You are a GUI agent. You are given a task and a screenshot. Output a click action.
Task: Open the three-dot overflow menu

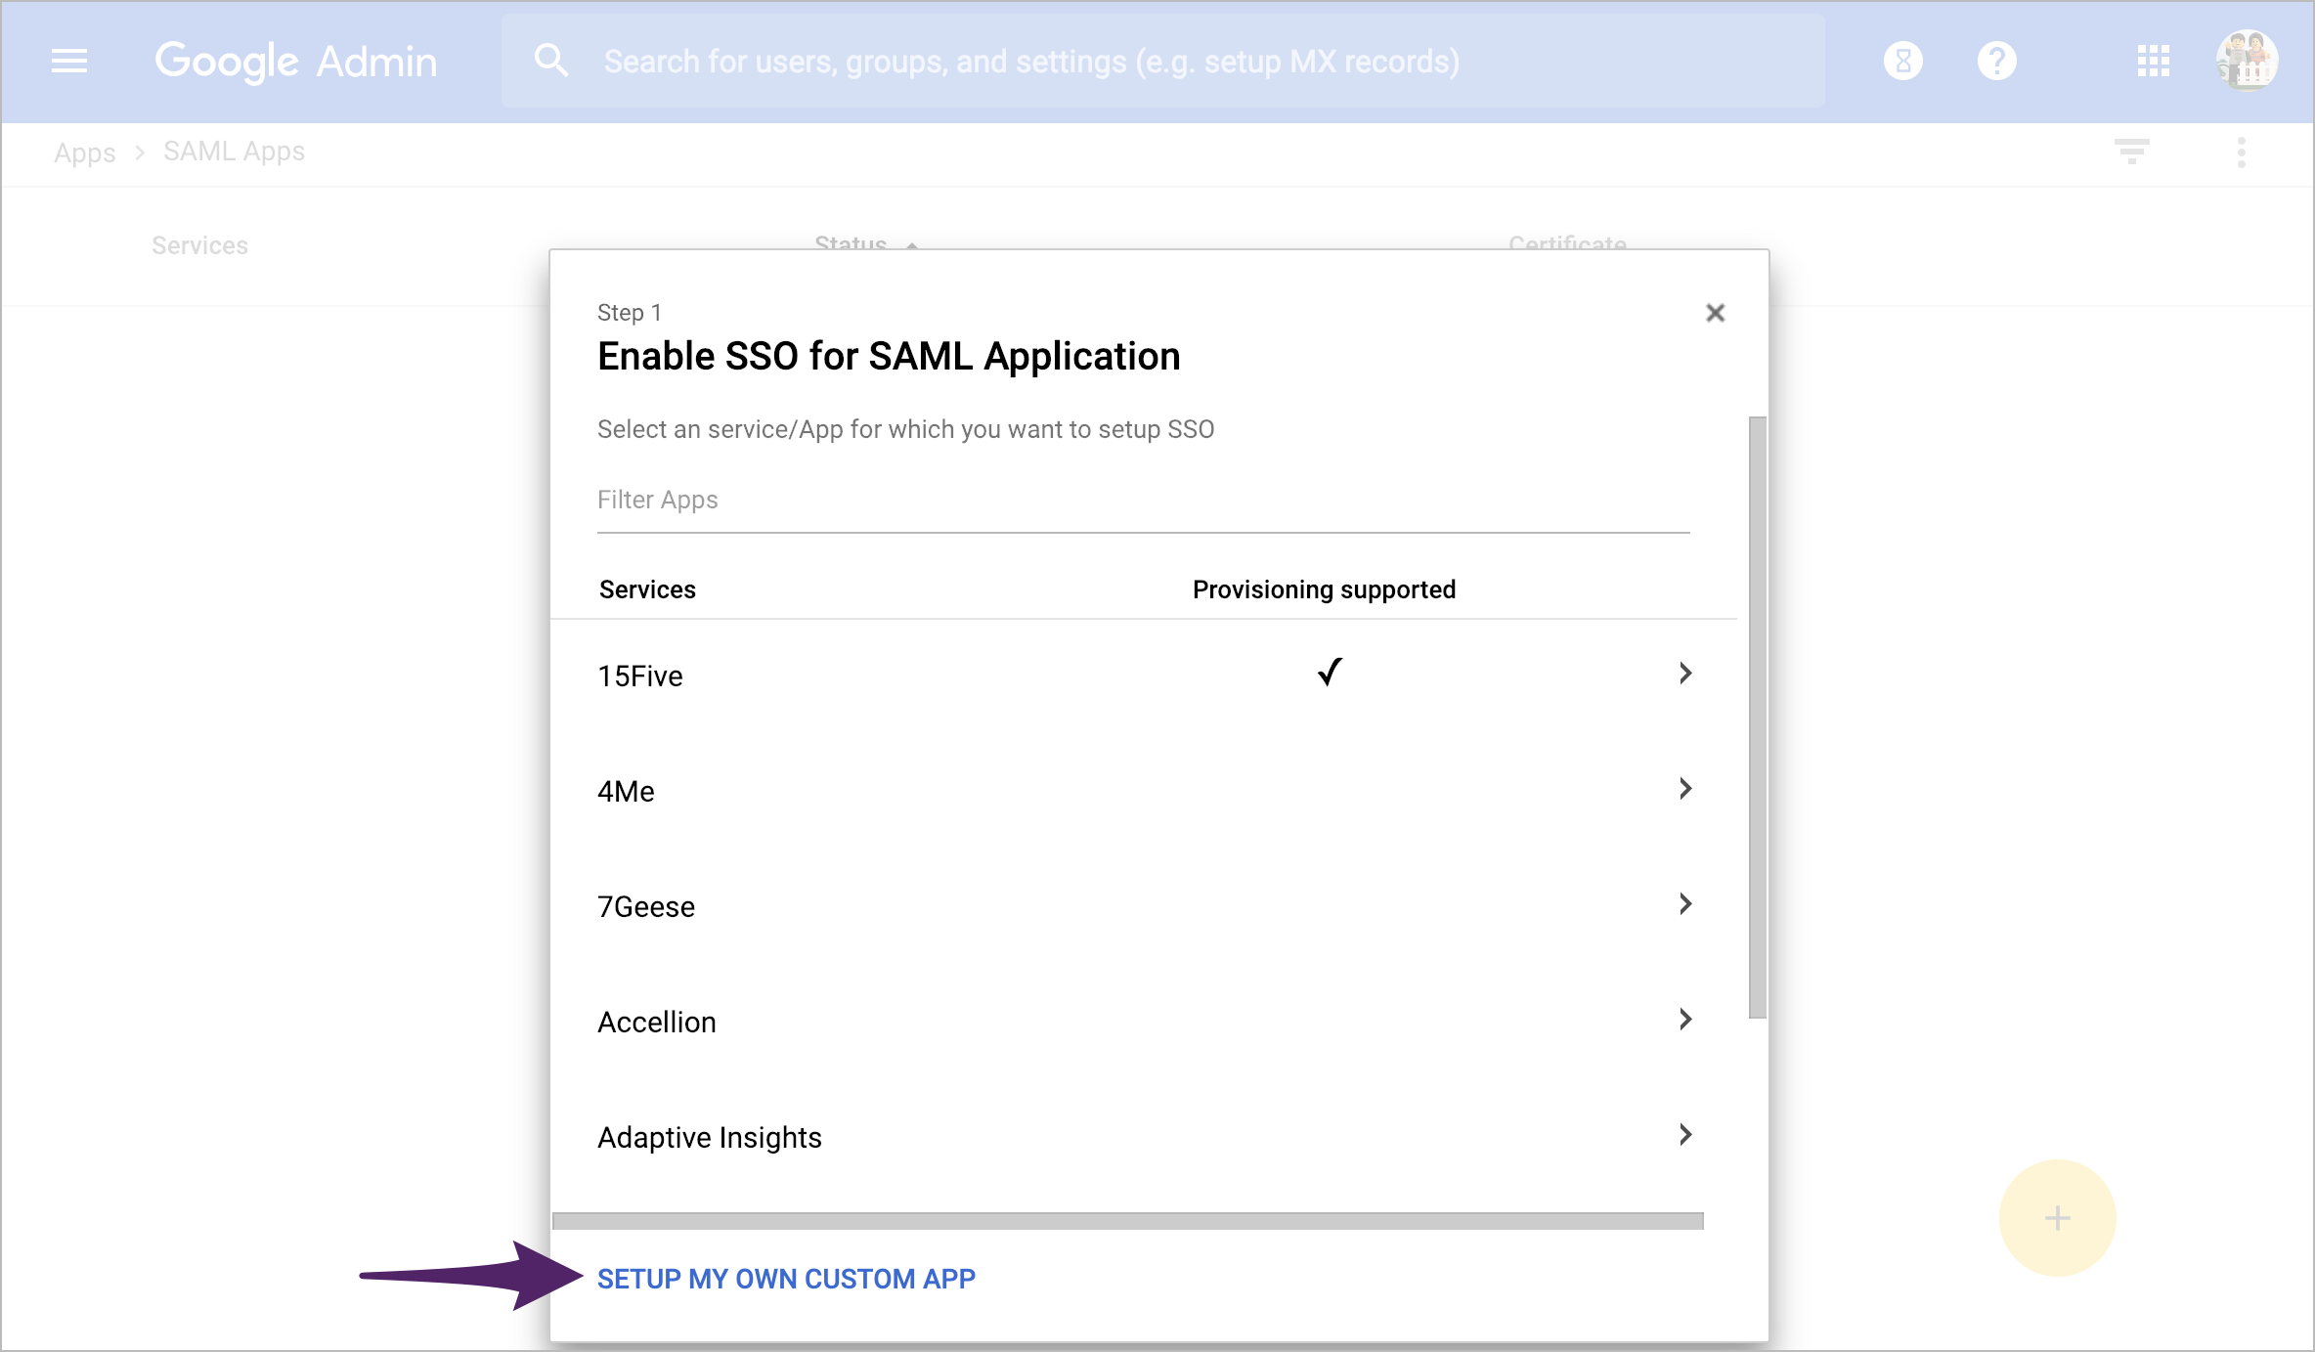point(2240,152)
